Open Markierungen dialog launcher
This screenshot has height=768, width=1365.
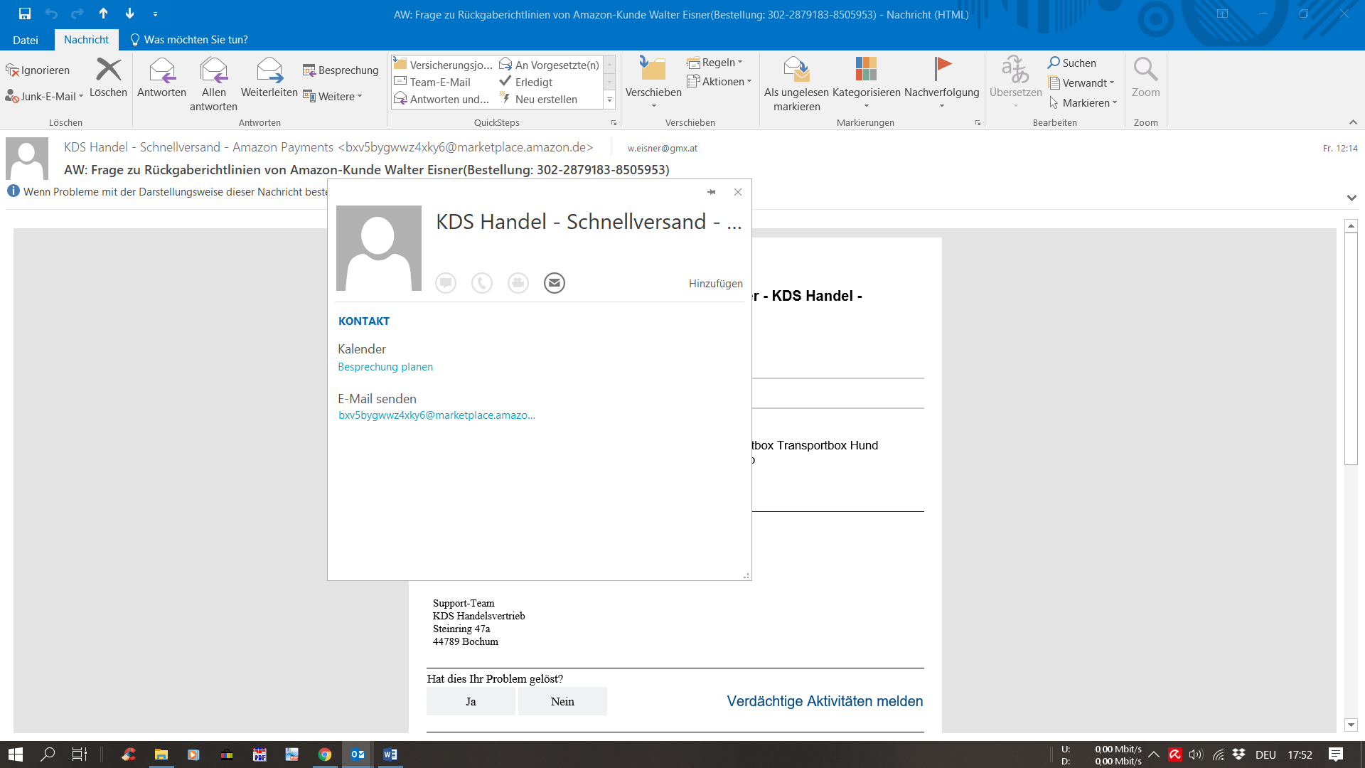978,122
